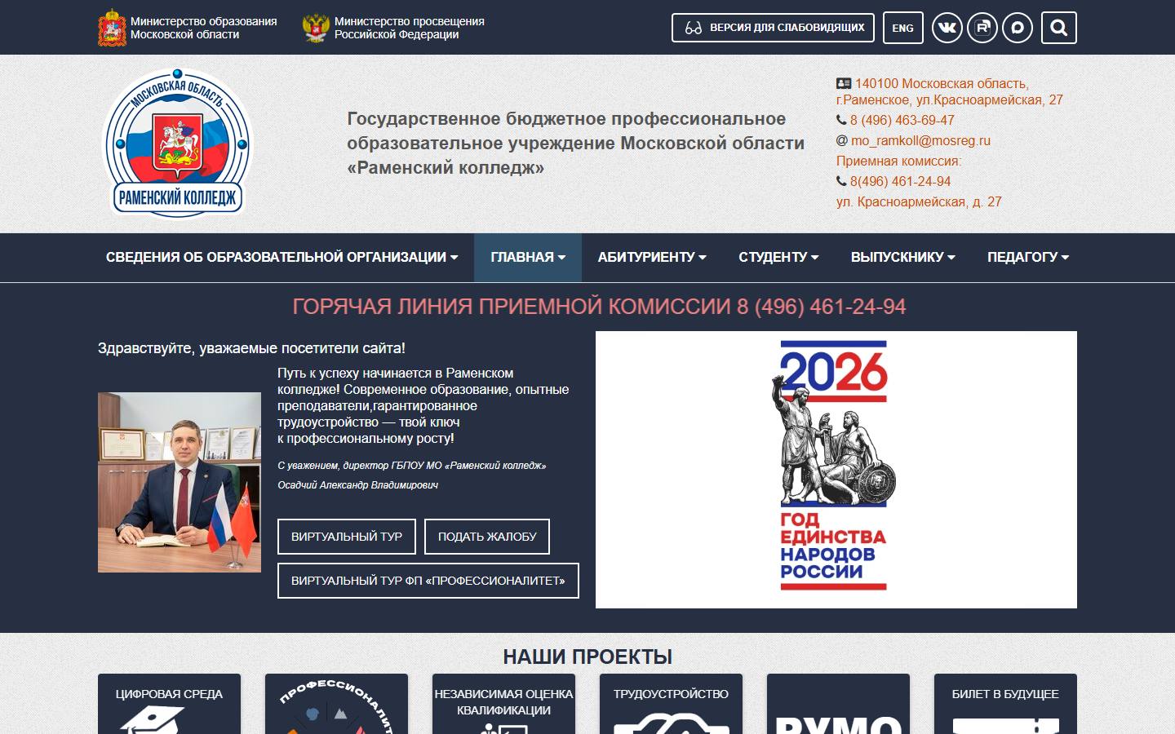Click ул. Красноармейская, д. 27 text
This screenshot has height=734, width=1175.
[x=919, y=201]
